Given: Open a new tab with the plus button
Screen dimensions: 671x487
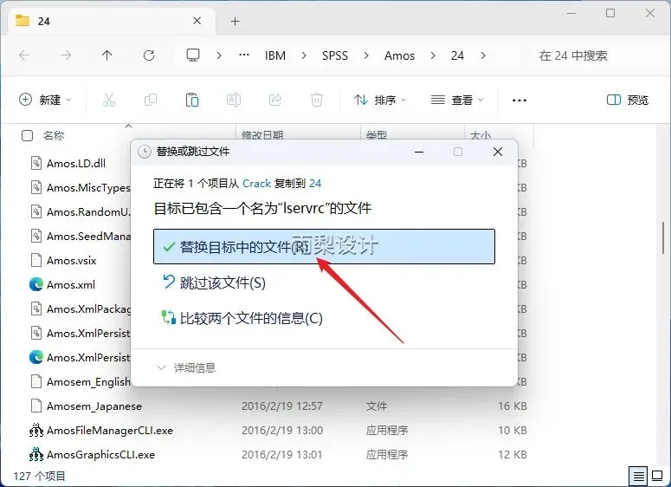Looking at the screenshot, I should (235, 21).
